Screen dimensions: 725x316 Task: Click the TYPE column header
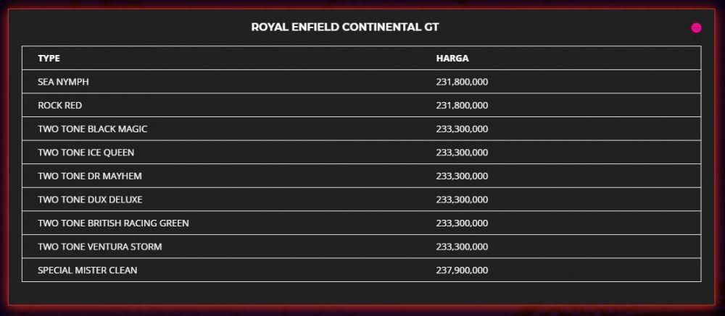tap(49, 59)
